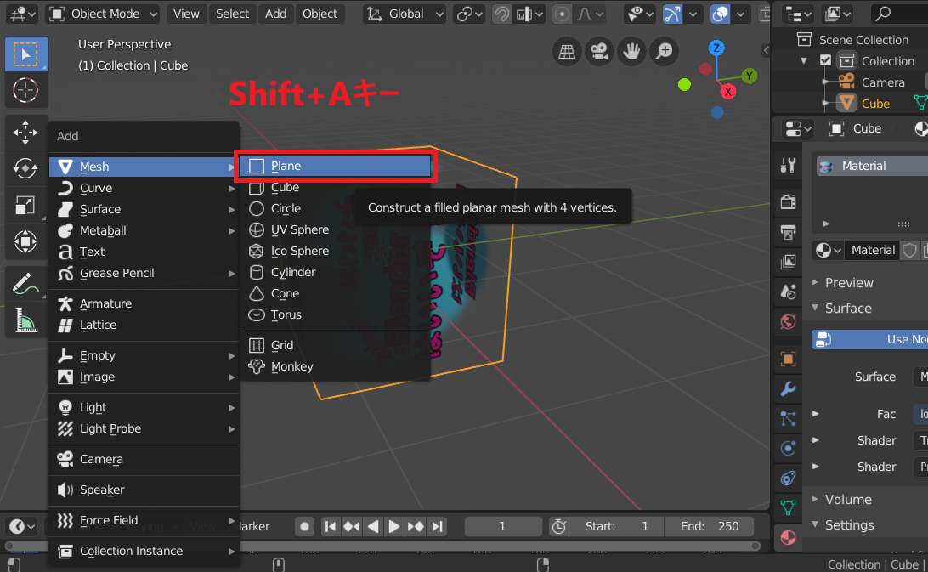Toggle the timeline sync clock icon
This screenshot has width=928, height=572.
pos(558,526)
